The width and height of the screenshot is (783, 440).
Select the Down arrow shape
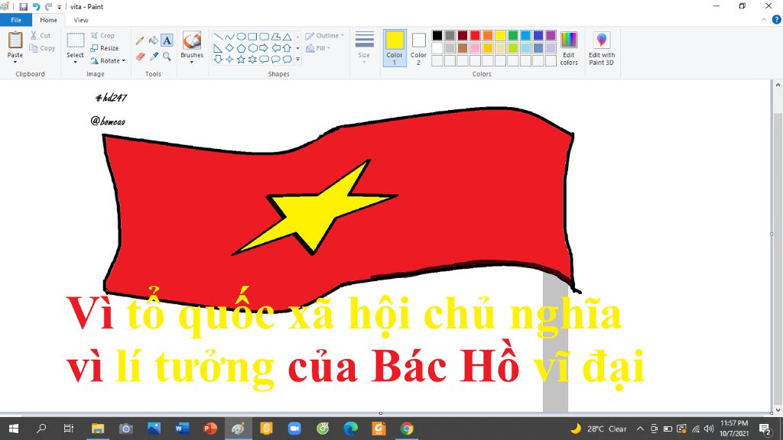(x=218, y=60)
